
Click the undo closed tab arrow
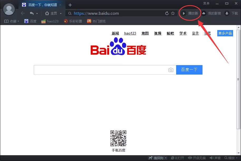pos(32,13)
